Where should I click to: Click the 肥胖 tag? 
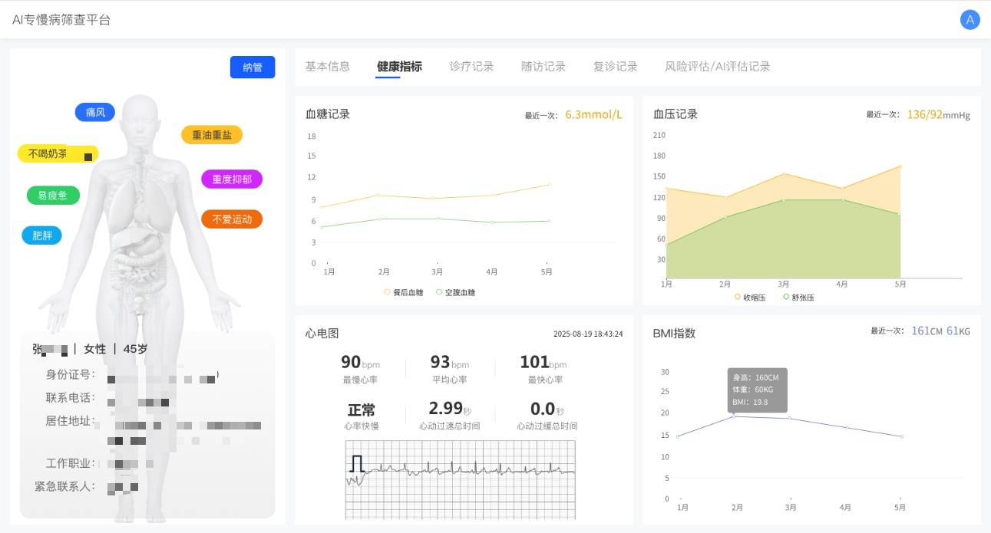[42, 235]
